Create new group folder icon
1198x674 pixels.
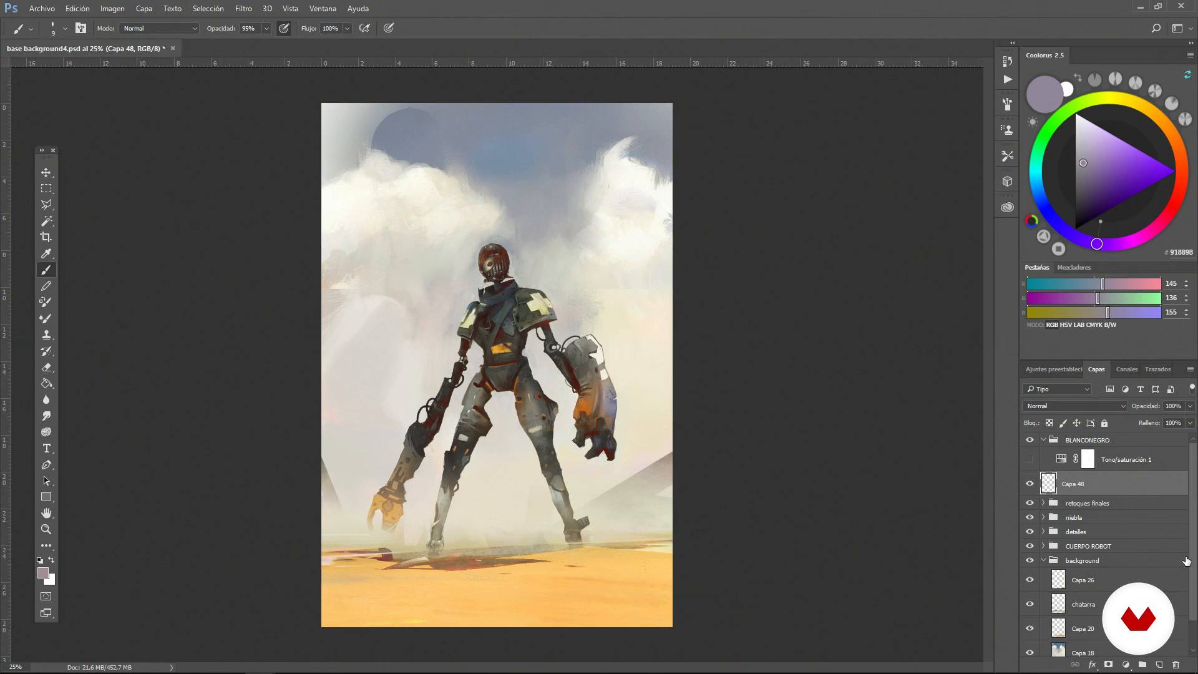coord(1142,665)
